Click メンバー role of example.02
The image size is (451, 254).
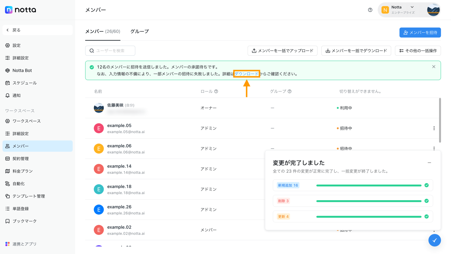tap(208, 230)
